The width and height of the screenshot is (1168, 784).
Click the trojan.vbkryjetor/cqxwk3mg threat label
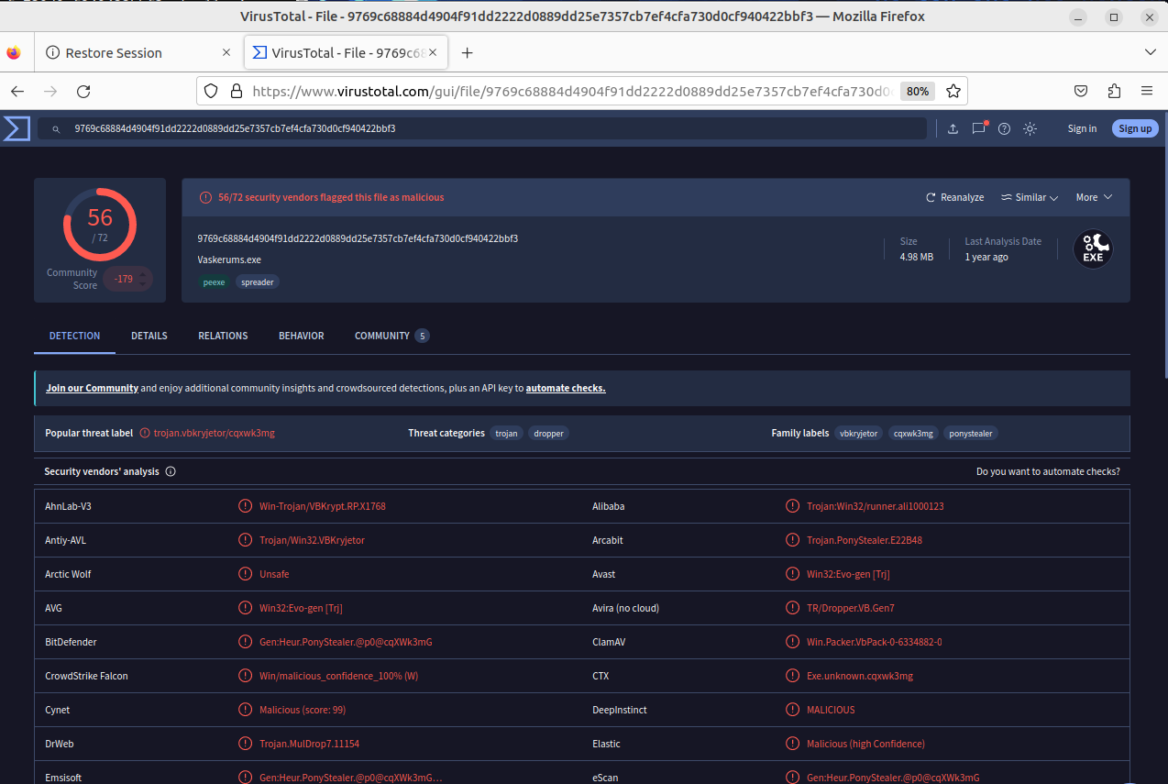pos(215,433)
